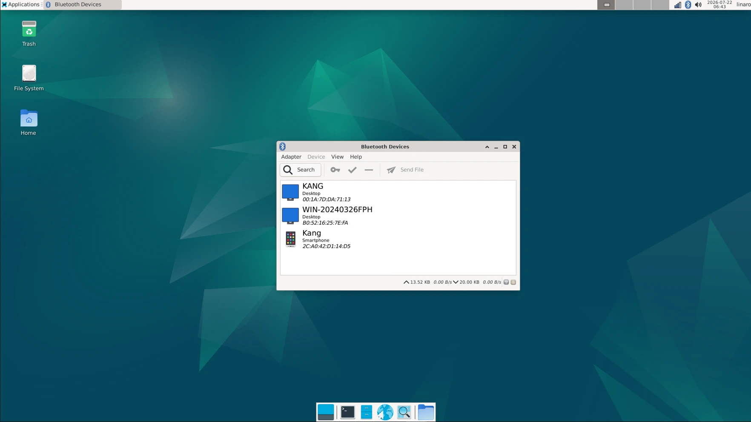Viewport: 751px width, 422px height.
Task: Open Application Finder magnifier dock icon
Action: tap(404, 412)
